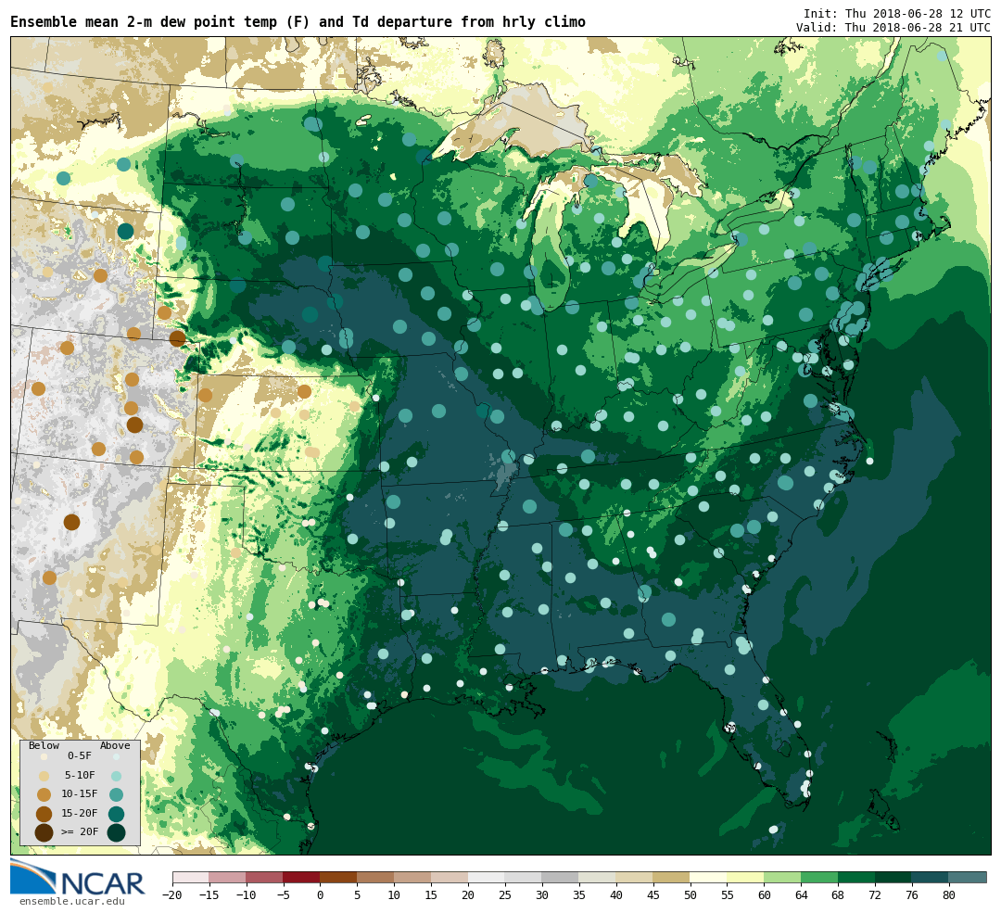The height and width of the screenshot is (913, 1001).
Task: Pick the 76 to 80 dark teal swatch
Action: click(x=931, y=877)
